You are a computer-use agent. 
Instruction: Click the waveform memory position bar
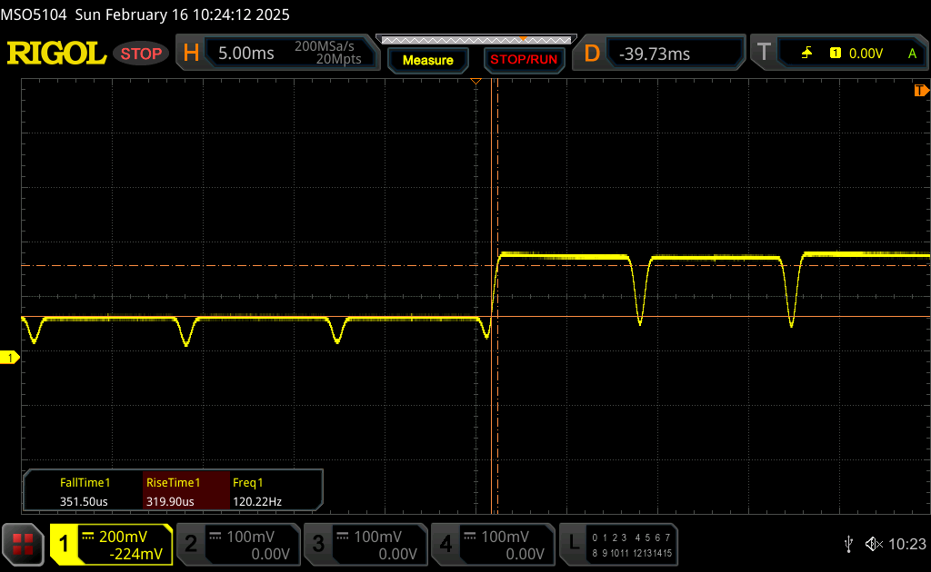click(476, 40)
